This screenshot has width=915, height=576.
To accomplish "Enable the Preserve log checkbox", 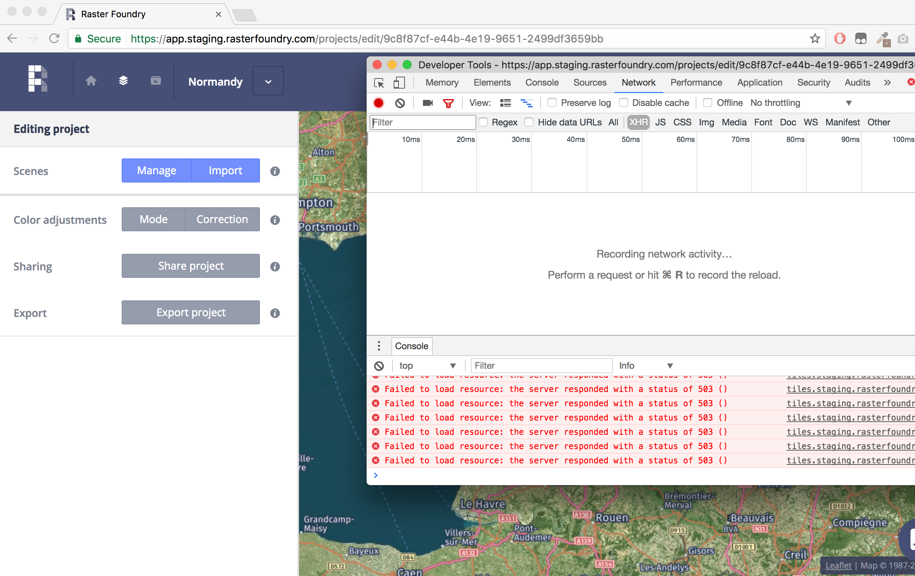I will coord(552,103).
